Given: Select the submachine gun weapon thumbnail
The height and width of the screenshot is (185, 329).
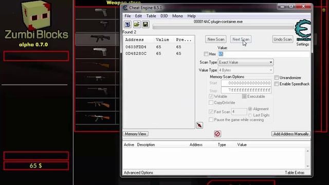Looking at the screenshot, I should click(x=100, y=39).
